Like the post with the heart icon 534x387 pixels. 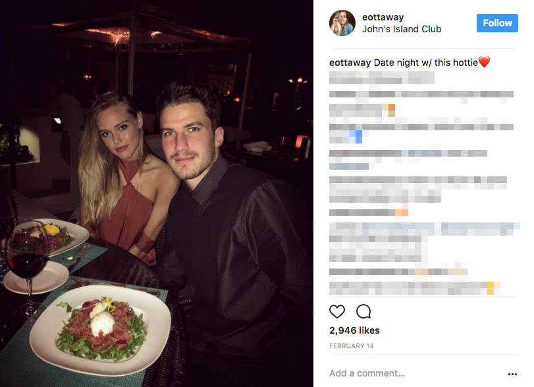click(337, 311)
